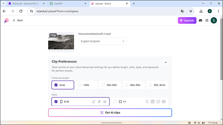
Task: Open the tab search dropdown arrow
Action: pos(3,3)
